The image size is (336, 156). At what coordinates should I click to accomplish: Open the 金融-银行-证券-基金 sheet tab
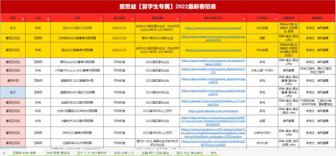click(155, 153)
